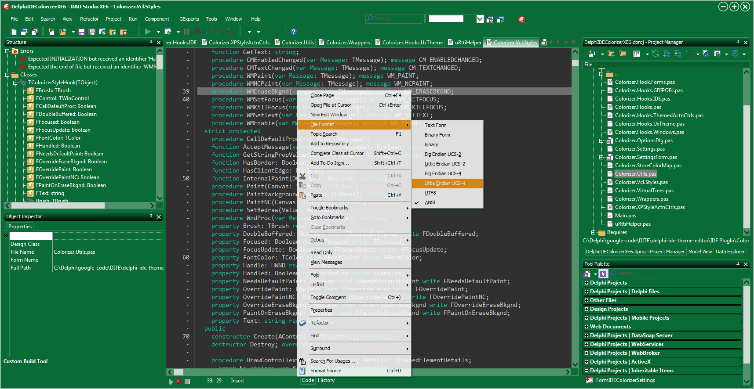The height and width of the screenshot is (389, 754).
Task: Expand Web Documents palette category
Action: [586, 327]
